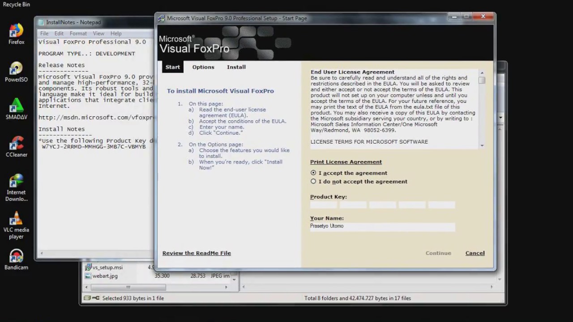
Task: Select the vs_setup.msi file icon
Action: click(x=88, y=267)
